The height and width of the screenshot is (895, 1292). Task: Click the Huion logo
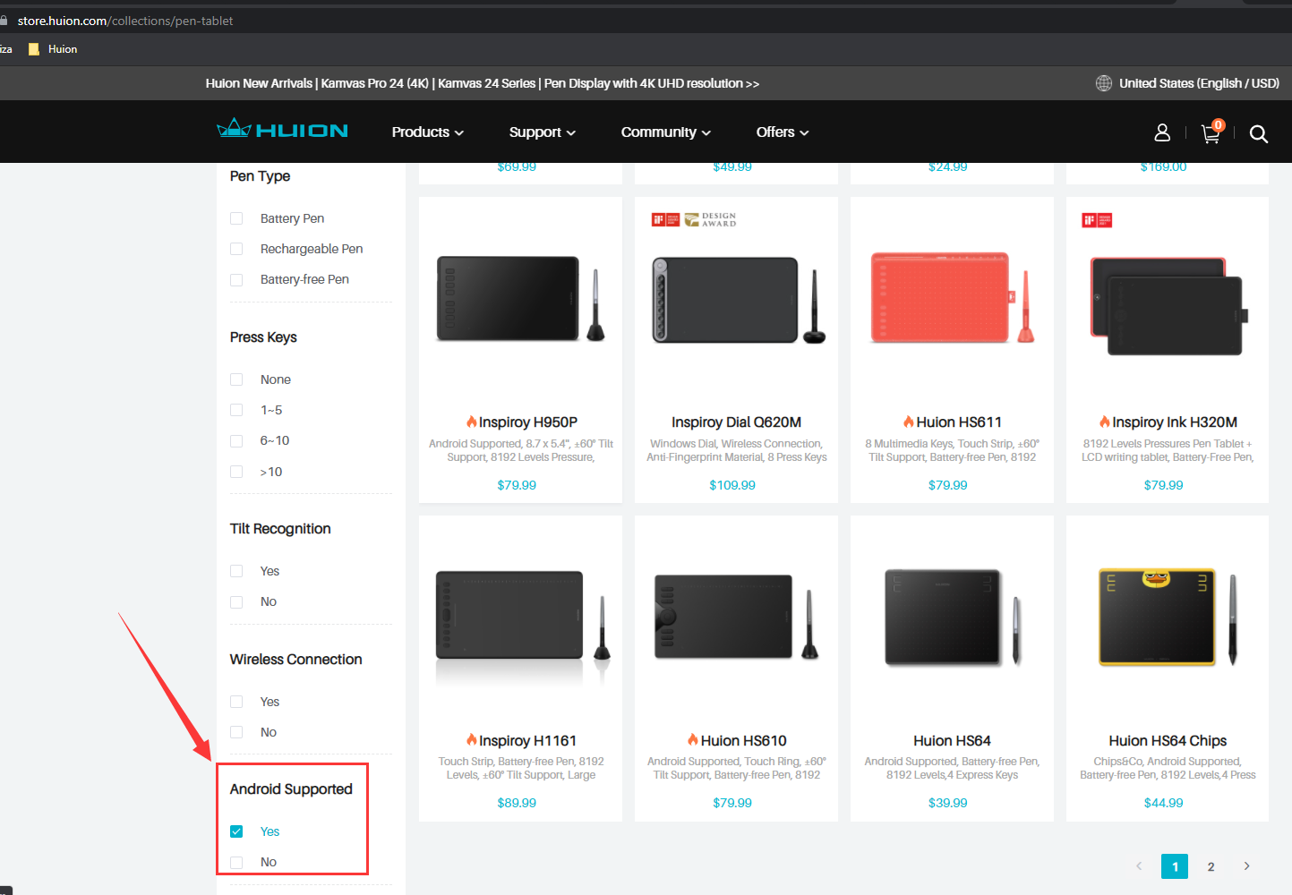point(282,130)
